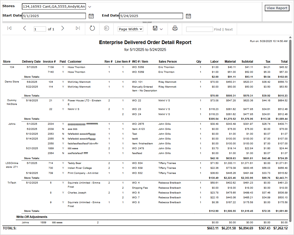
Task: Open the Save export icon
Action: tap(155, 29)
